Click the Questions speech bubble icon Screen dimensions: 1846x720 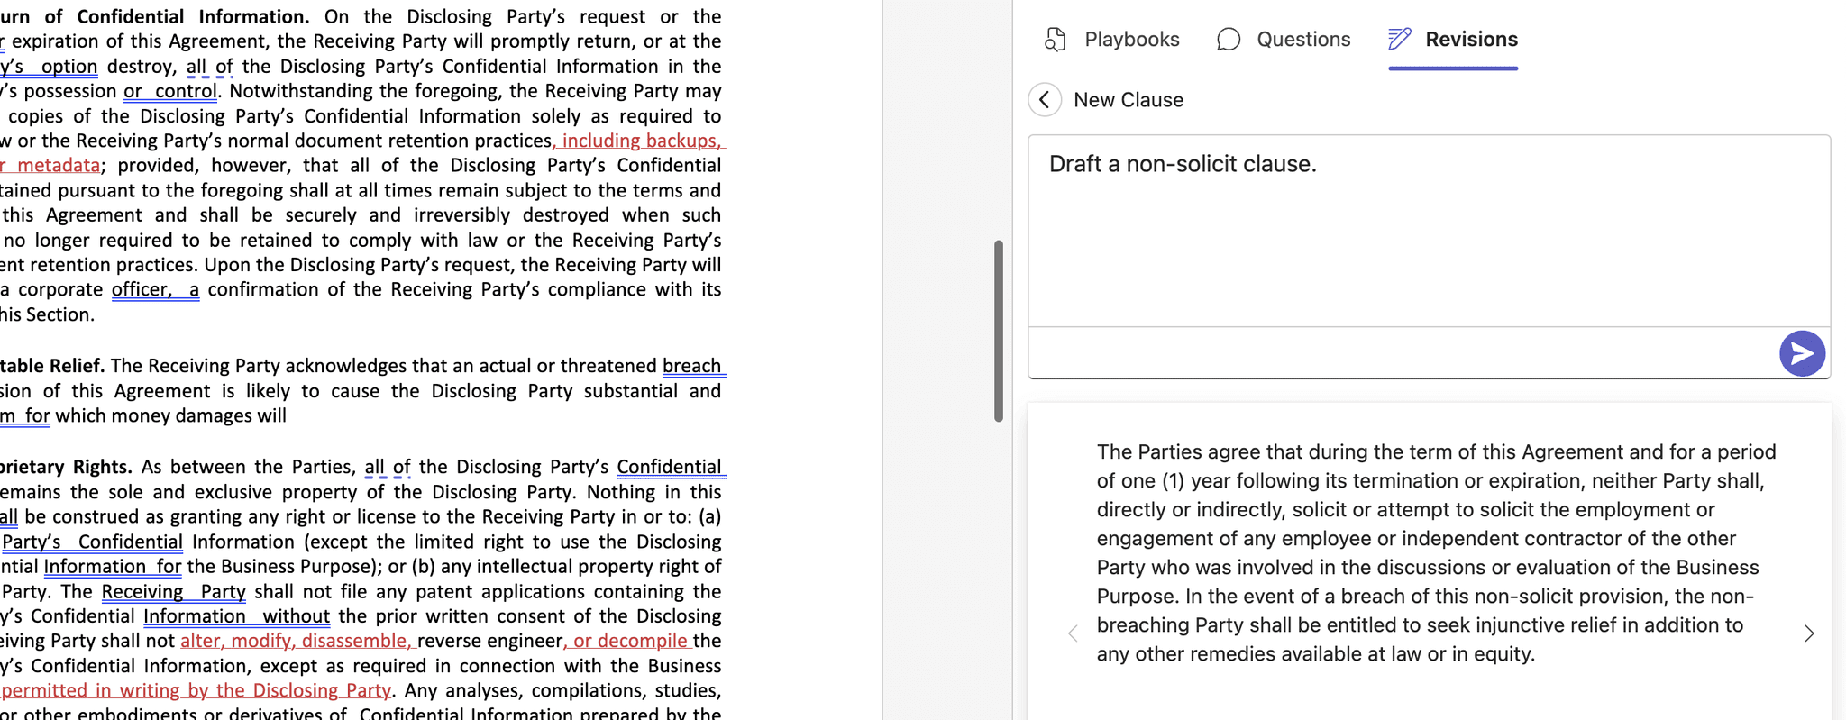click(1228, 40)
